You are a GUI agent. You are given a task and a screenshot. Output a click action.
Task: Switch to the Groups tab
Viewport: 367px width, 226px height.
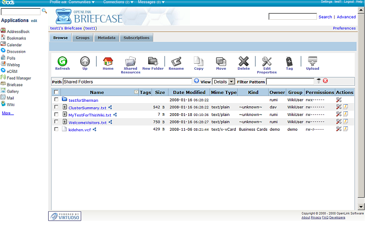[x=83, y=38]
